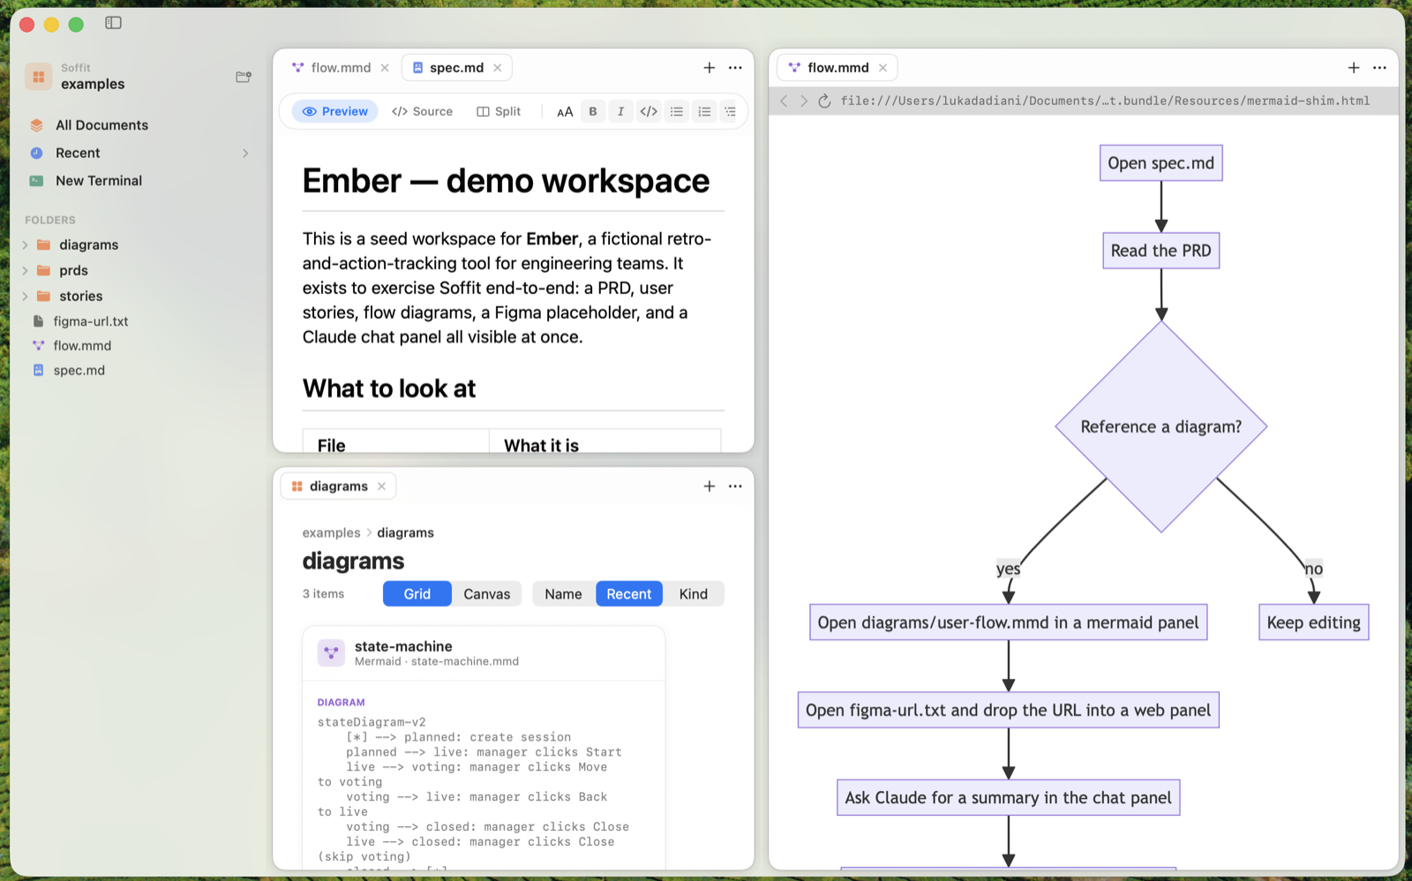Click the Read the PRD node
Viewport: 1412px width, 881px height.
coord(1161,251)
